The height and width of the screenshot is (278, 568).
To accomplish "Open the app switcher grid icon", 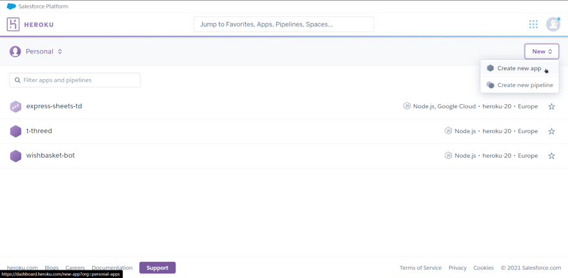I will pos(533,24).
